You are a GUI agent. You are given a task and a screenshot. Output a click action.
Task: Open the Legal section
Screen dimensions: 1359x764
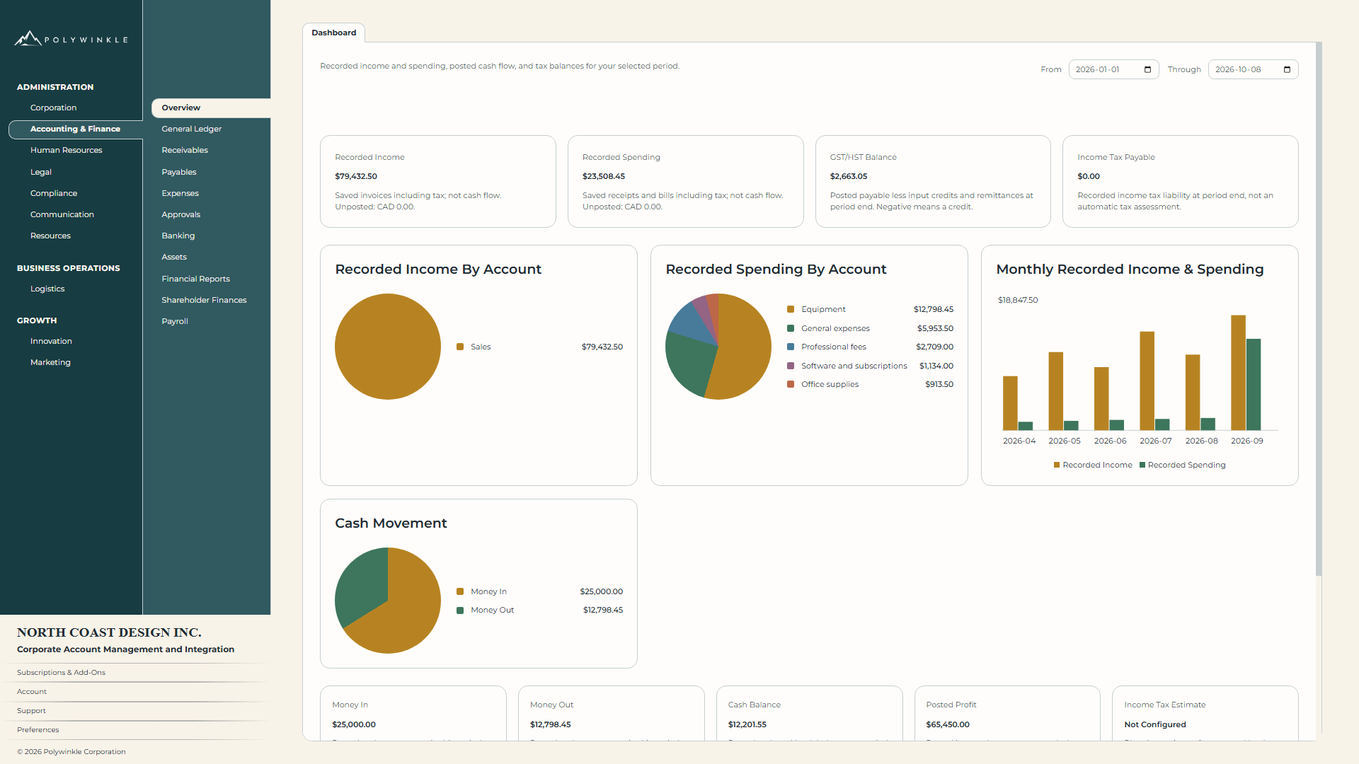coord(41,172)
